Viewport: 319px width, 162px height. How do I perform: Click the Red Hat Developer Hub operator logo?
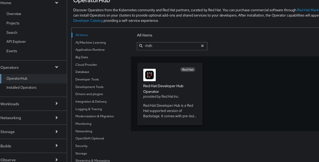click(149, 75)
